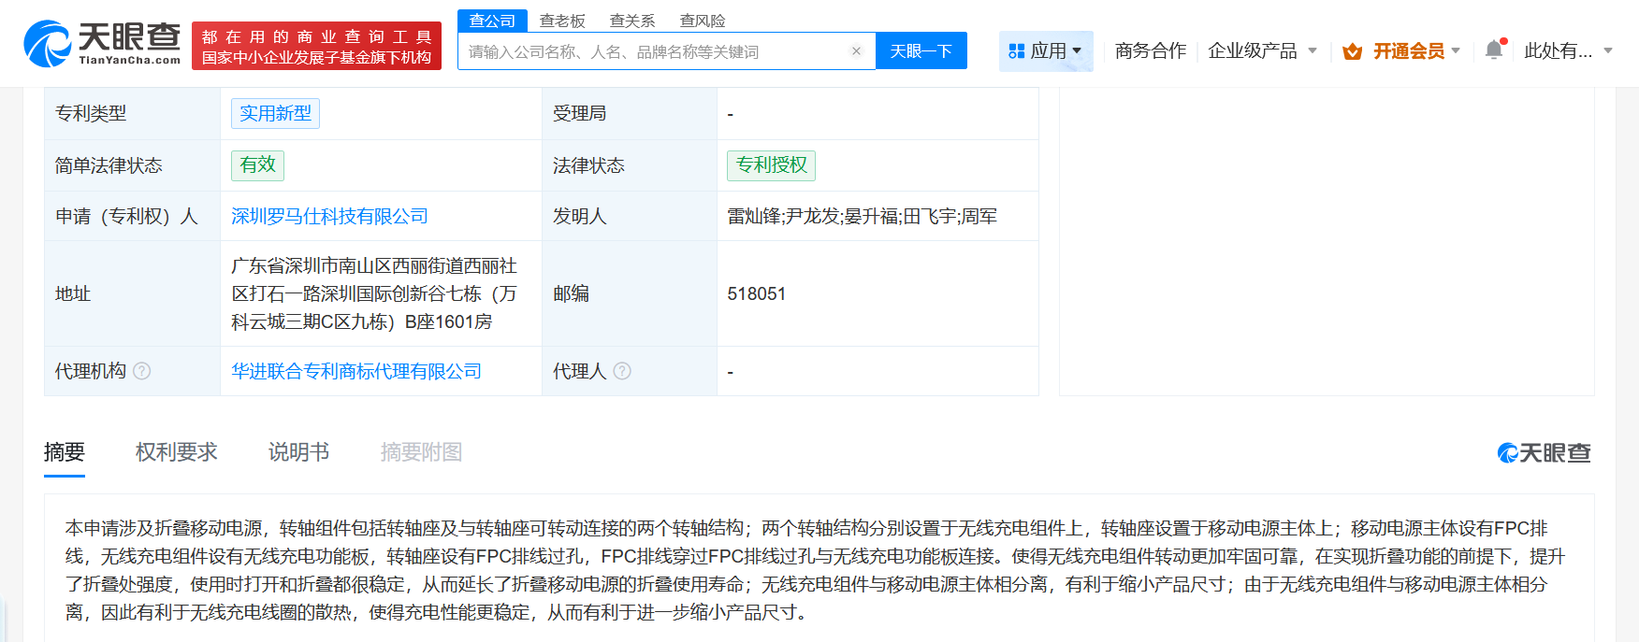Select the 查风险 search tab
Screen dimensions: 1639x642
703,21
